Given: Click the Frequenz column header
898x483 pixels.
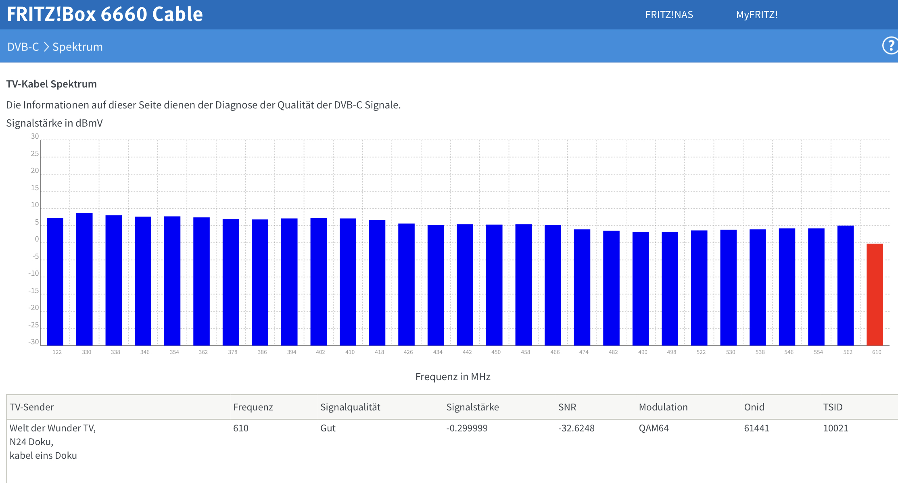Looking at the screenshot, I should 253,407.
